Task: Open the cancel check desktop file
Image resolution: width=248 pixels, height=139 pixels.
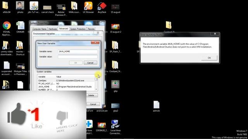Action: click(47, 9)
